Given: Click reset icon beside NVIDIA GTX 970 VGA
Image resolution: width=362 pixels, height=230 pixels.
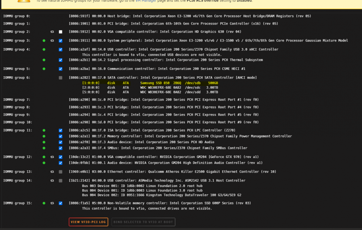Looking at the screenshot, I should tap(52, 157).
